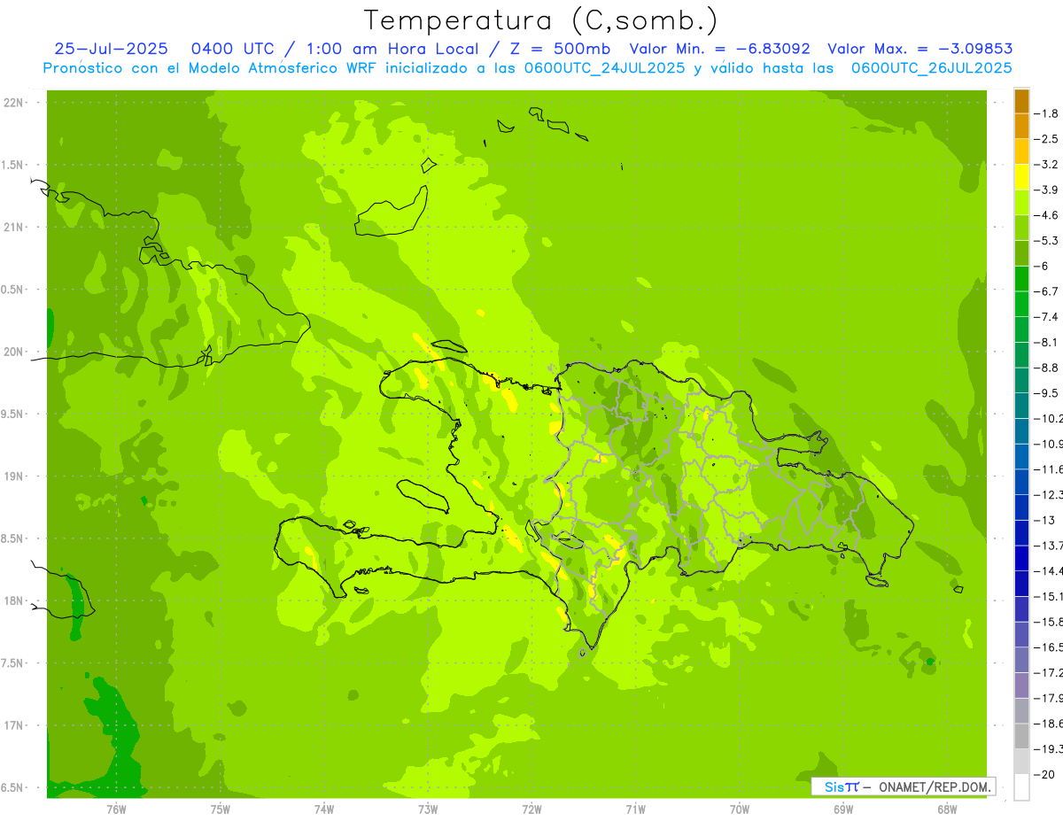Click the '74W' longitude label
The image size is (1063, 821).
[x=324, y=809]
